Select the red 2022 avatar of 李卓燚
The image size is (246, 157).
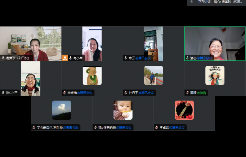tap(184, 110)
